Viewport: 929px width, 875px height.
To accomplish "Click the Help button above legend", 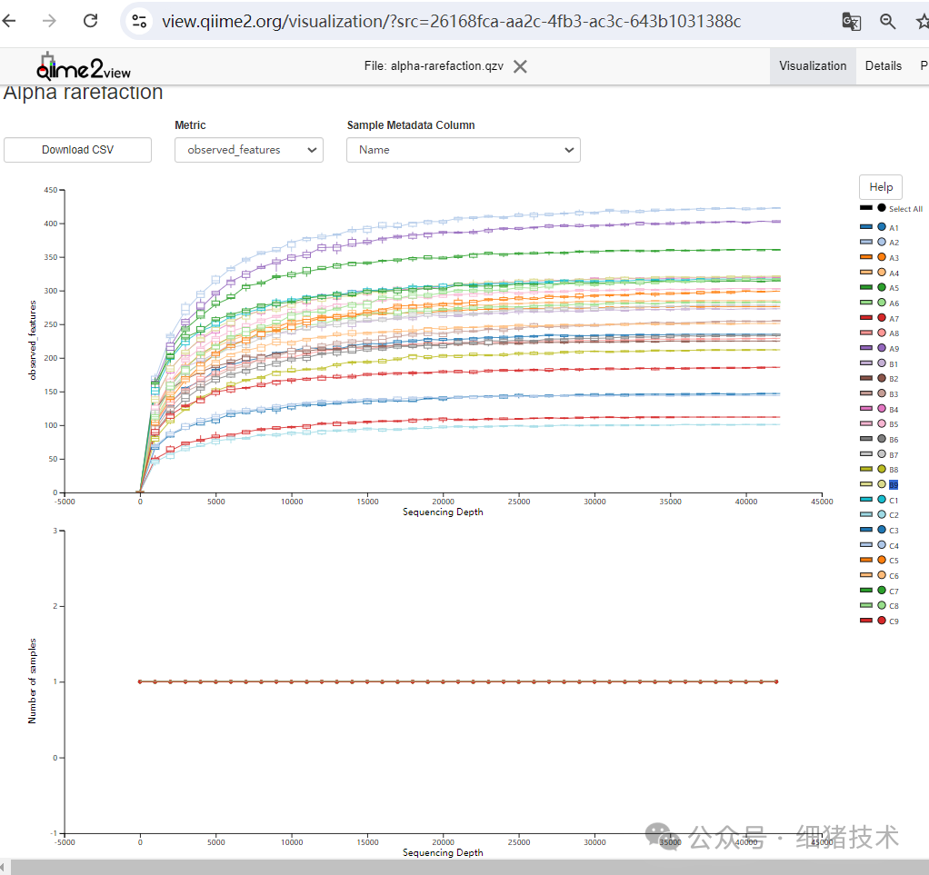I will 880,187.
